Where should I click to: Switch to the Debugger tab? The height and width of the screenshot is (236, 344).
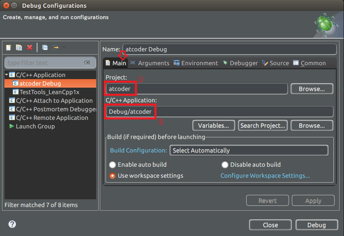(x=243, y=63)
